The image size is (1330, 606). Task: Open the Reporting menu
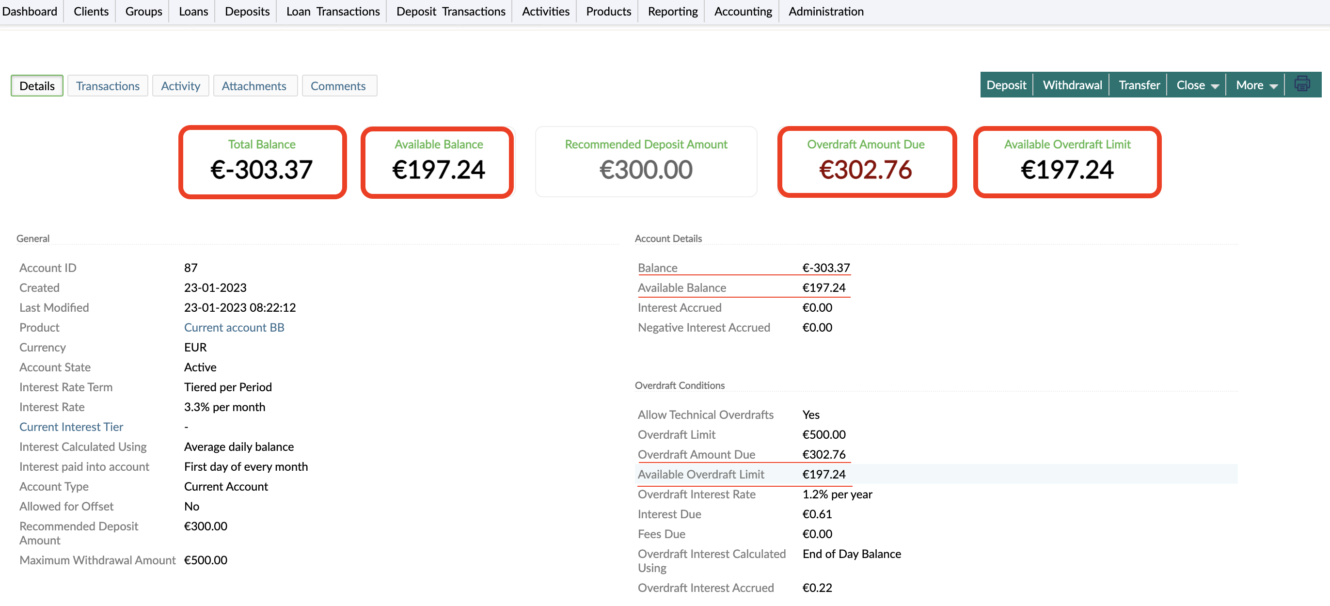click(x=672, y=11)
